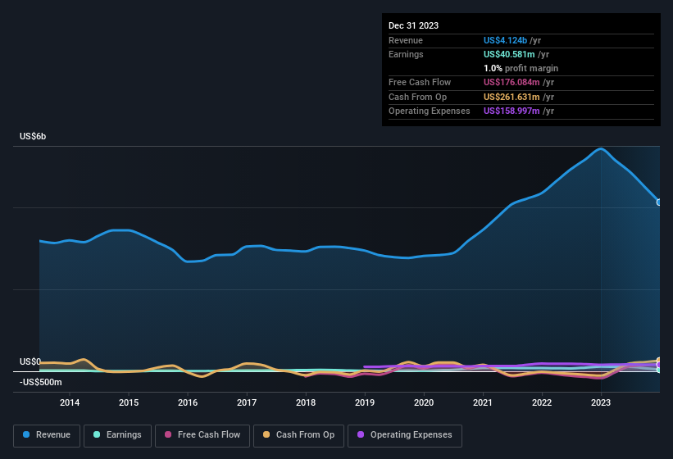Click the 1.0% profit margin text
673x459 pixels.
521,68
